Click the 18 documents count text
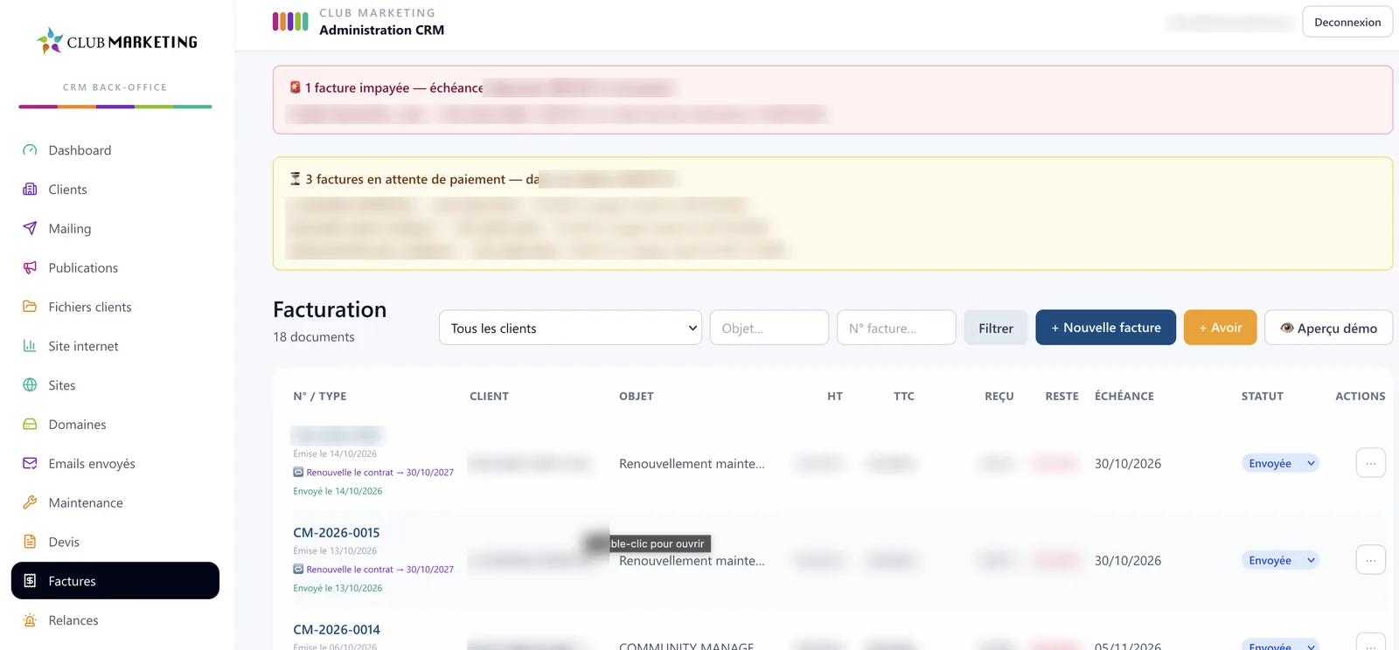 coord(314,337)
